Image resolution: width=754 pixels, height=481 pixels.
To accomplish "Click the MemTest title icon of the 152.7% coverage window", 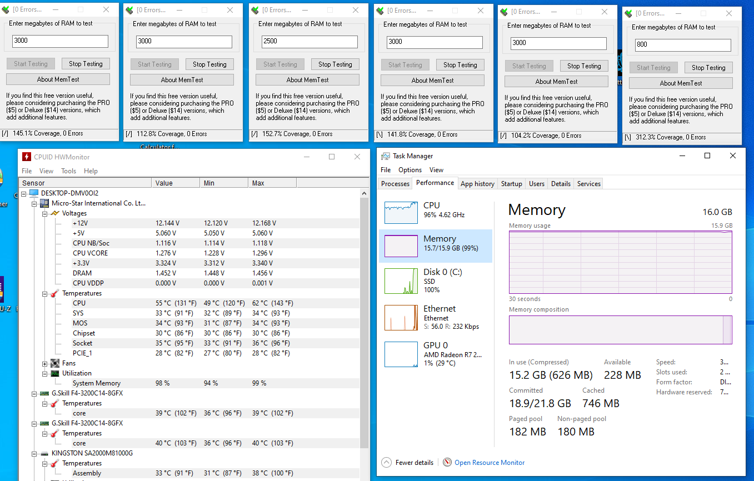I will coord(255,10).
